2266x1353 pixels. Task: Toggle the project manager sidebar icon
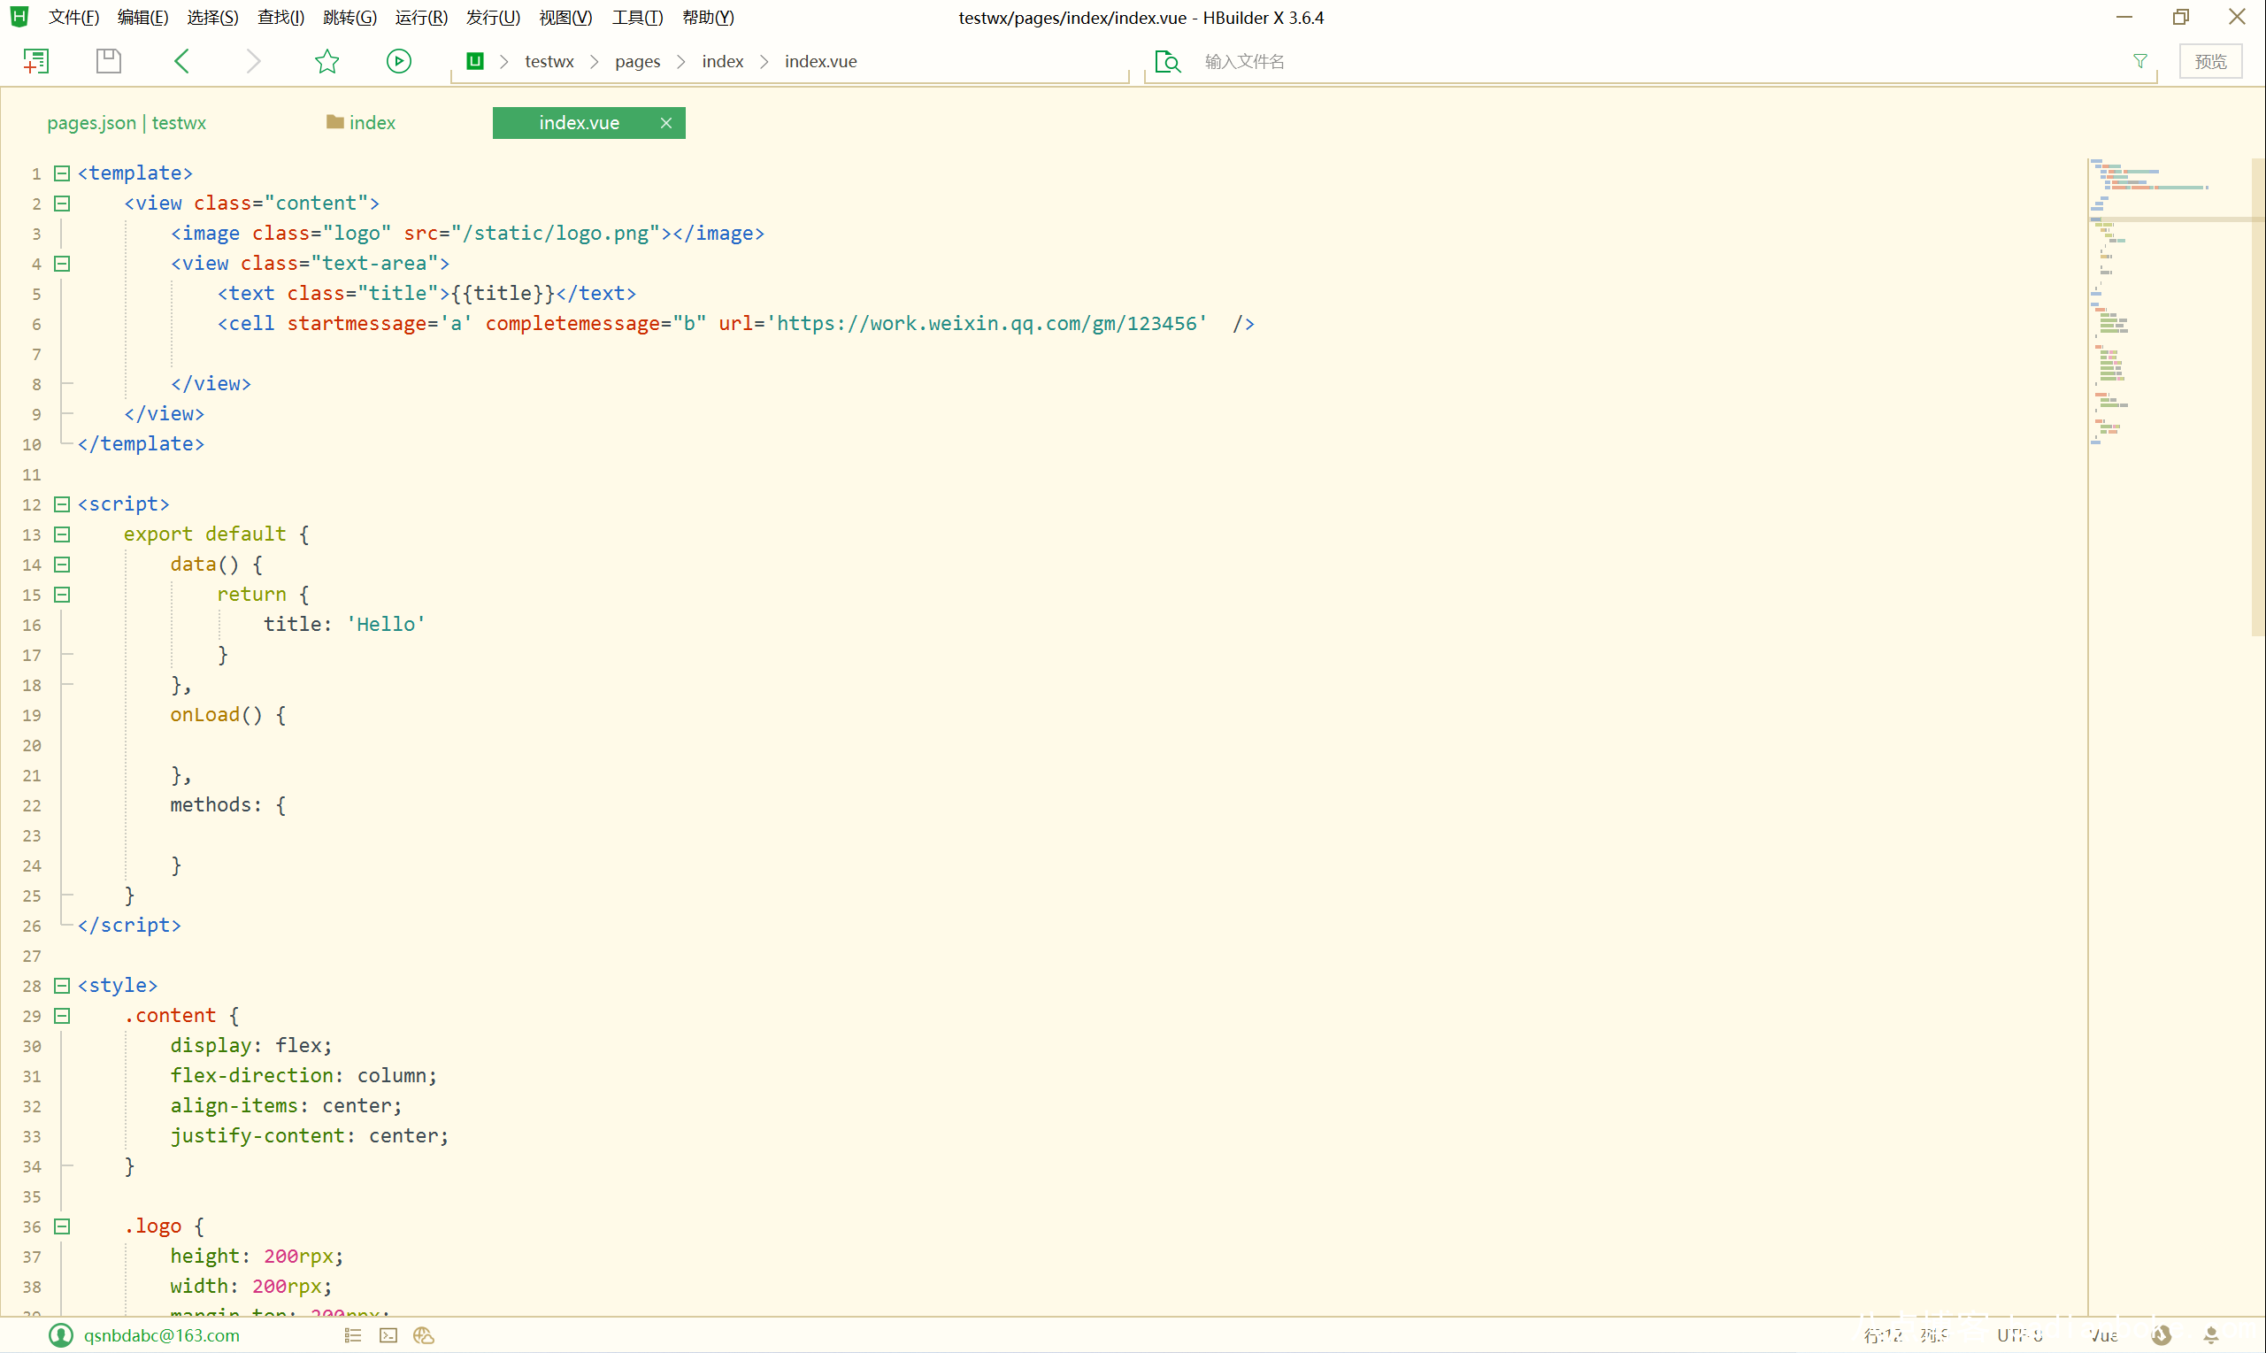[35, 61]
